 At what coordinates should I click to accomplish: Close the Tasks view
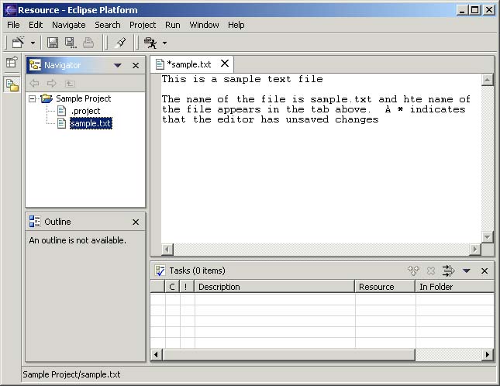coord(484,271)
